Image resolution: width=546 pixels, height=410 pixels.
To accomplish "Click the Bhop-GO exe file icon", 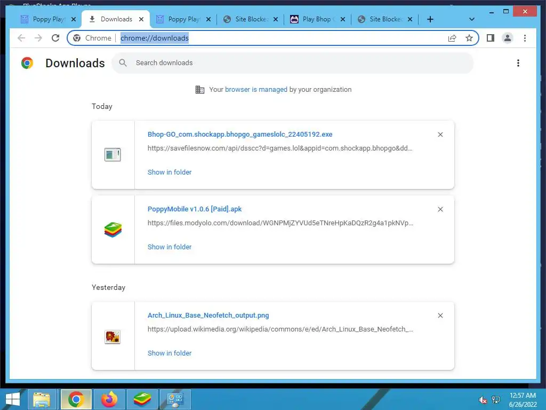I will [113, 154].
